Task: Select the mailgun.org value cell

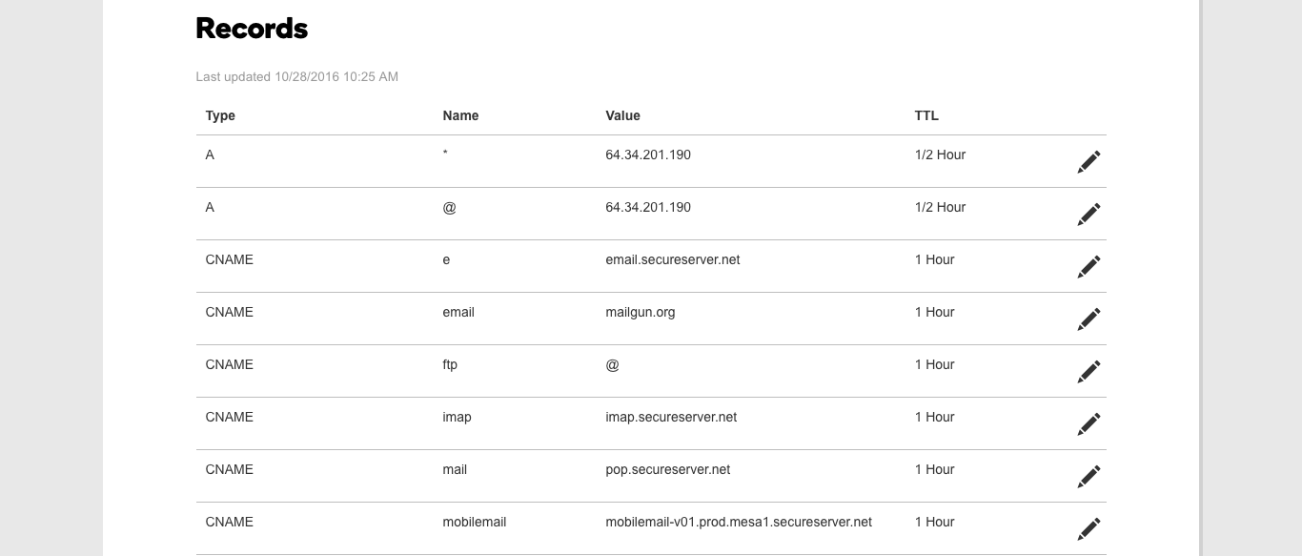Action: 641,312
